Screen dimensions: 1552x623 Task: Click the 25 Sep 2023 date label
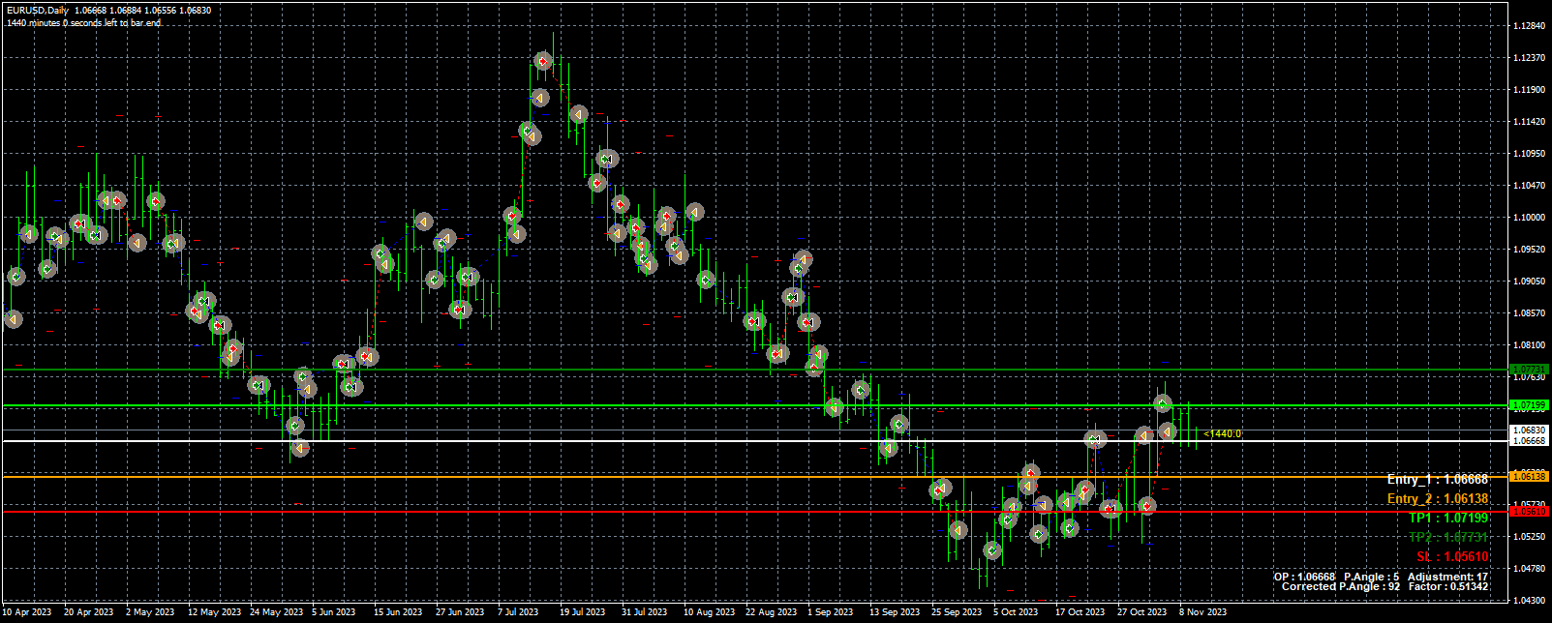(957, 612)
